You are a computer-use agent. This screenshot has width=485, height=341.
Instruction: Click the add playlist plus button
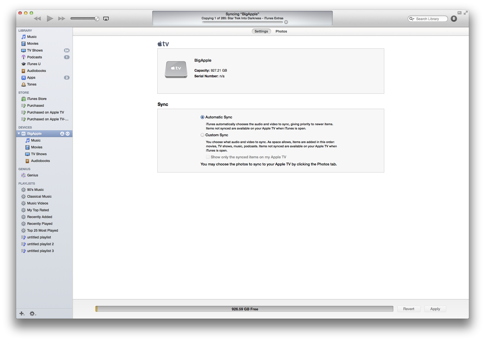(22, 314)
